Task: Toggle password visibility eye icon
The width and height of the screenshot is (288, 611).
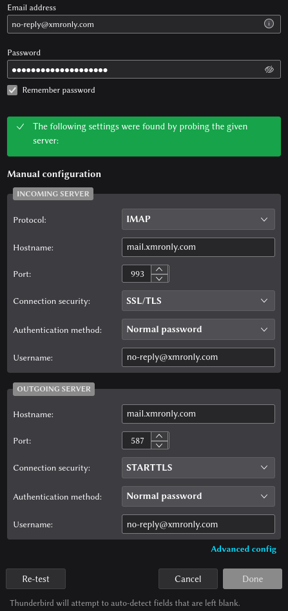Action: pyautogui.click(x=269, y=70)
